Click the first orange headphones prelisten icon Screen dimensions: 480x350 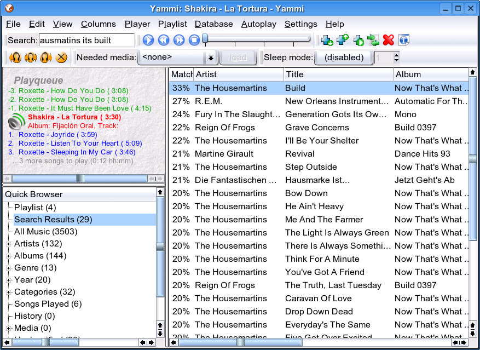pyautogui.click(x=15, y=58)
